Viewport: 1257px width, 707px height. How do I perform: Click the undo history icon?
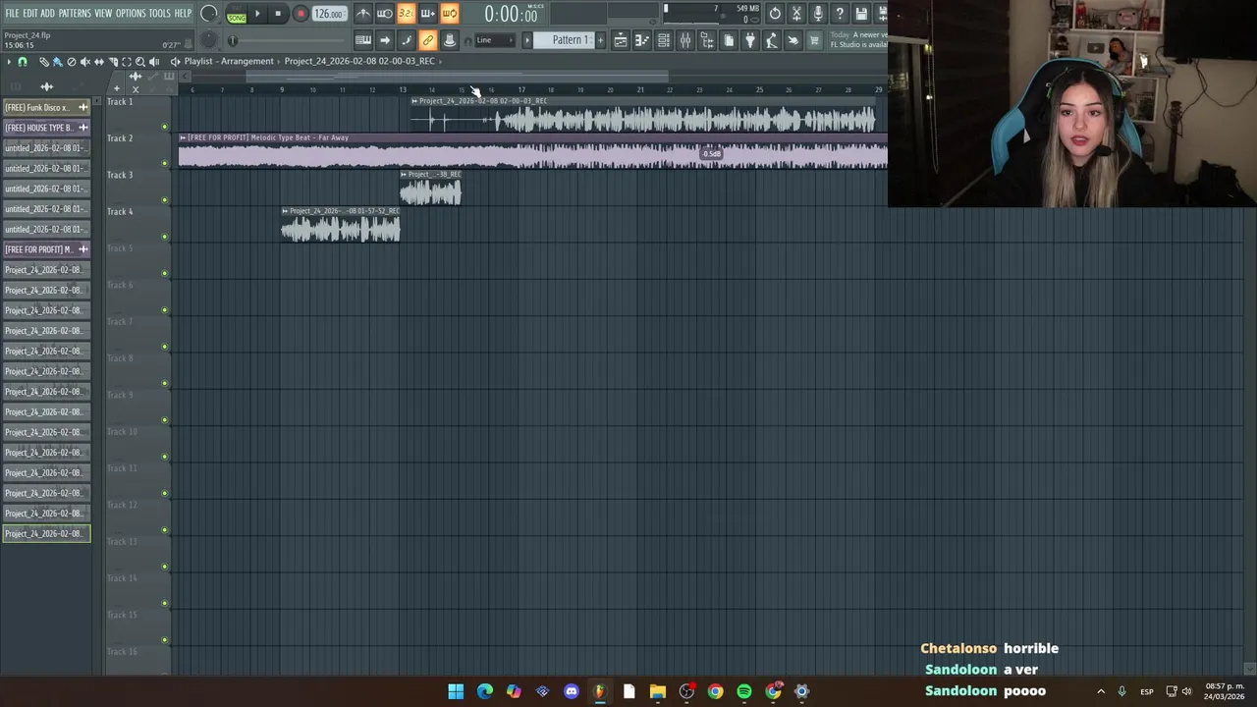coord(775,14)
